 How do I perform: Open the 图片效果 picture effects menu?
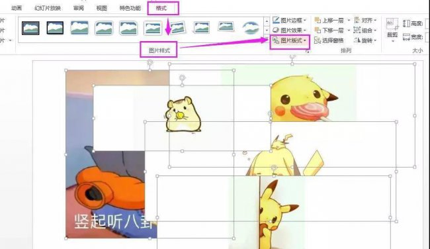tap(289, 30)
